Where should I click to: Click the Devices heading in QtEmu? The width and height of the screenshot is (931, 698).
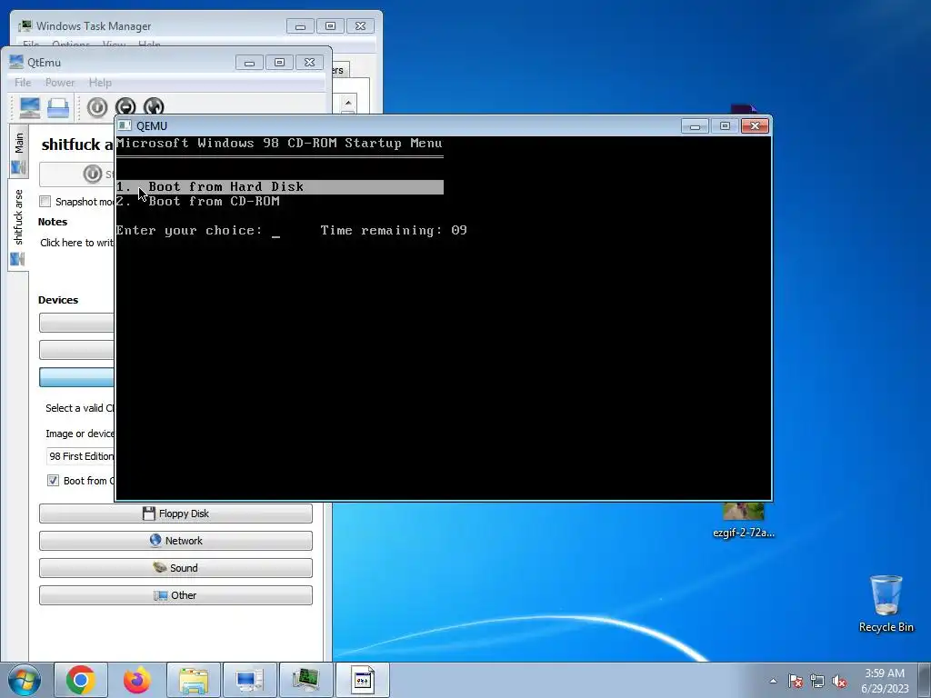pos(58,300)
